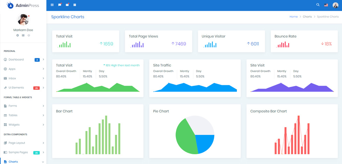Click the Home breadcrumb link
The image size is (342, 164).
[293, 17]
